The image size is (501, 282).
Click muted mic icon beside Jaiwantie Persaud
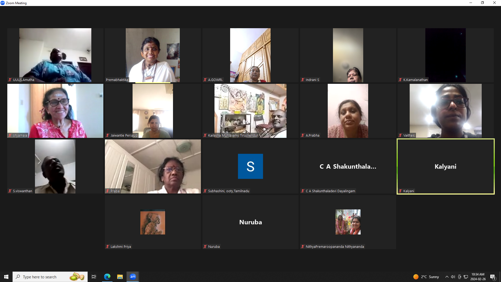pos(108,136)
